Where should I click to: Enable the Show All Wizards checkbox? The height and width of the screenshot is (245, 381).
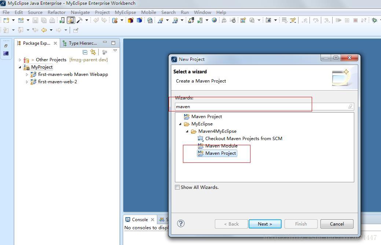click(177, 187)
